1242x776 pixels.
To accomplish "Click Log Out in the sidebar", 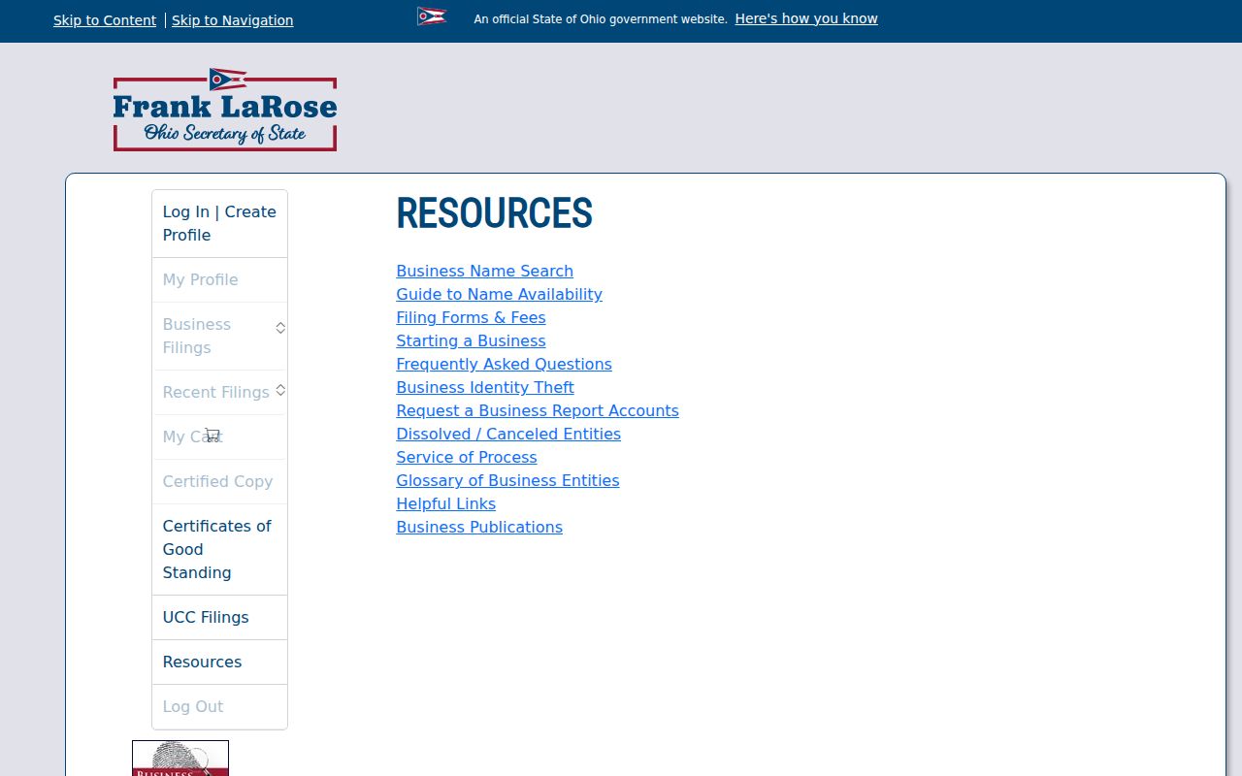I will click(219, 707).
